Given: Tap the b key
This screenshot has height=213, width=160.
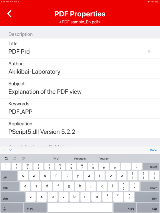Looking at the screenshot, I should (74, 197).
